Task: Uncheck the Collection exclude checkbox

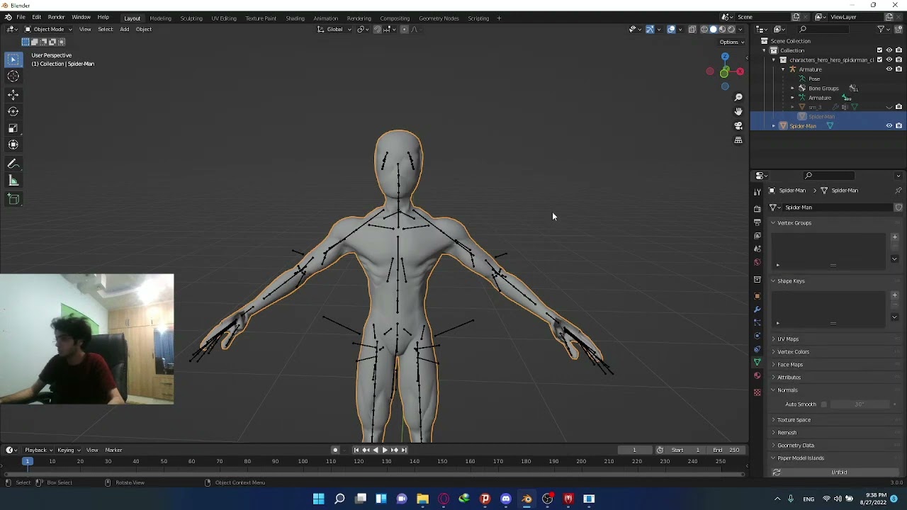Action: pos(880,50)
